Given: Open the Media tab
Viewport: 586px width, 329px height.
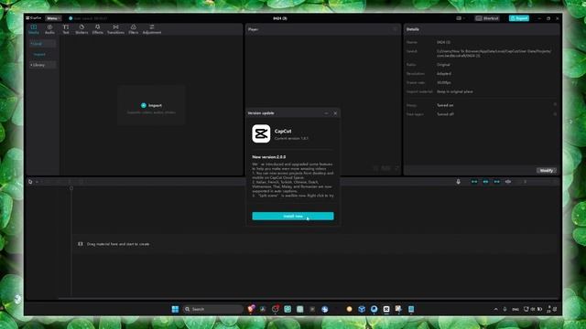Looking at the screenshot, I should tap(34, 29).
